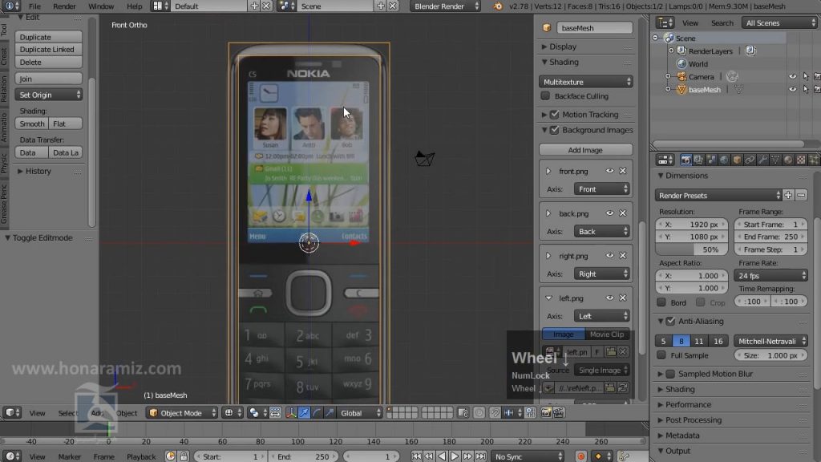Click the OpenGL render animation clapper icon

[559, 413]
